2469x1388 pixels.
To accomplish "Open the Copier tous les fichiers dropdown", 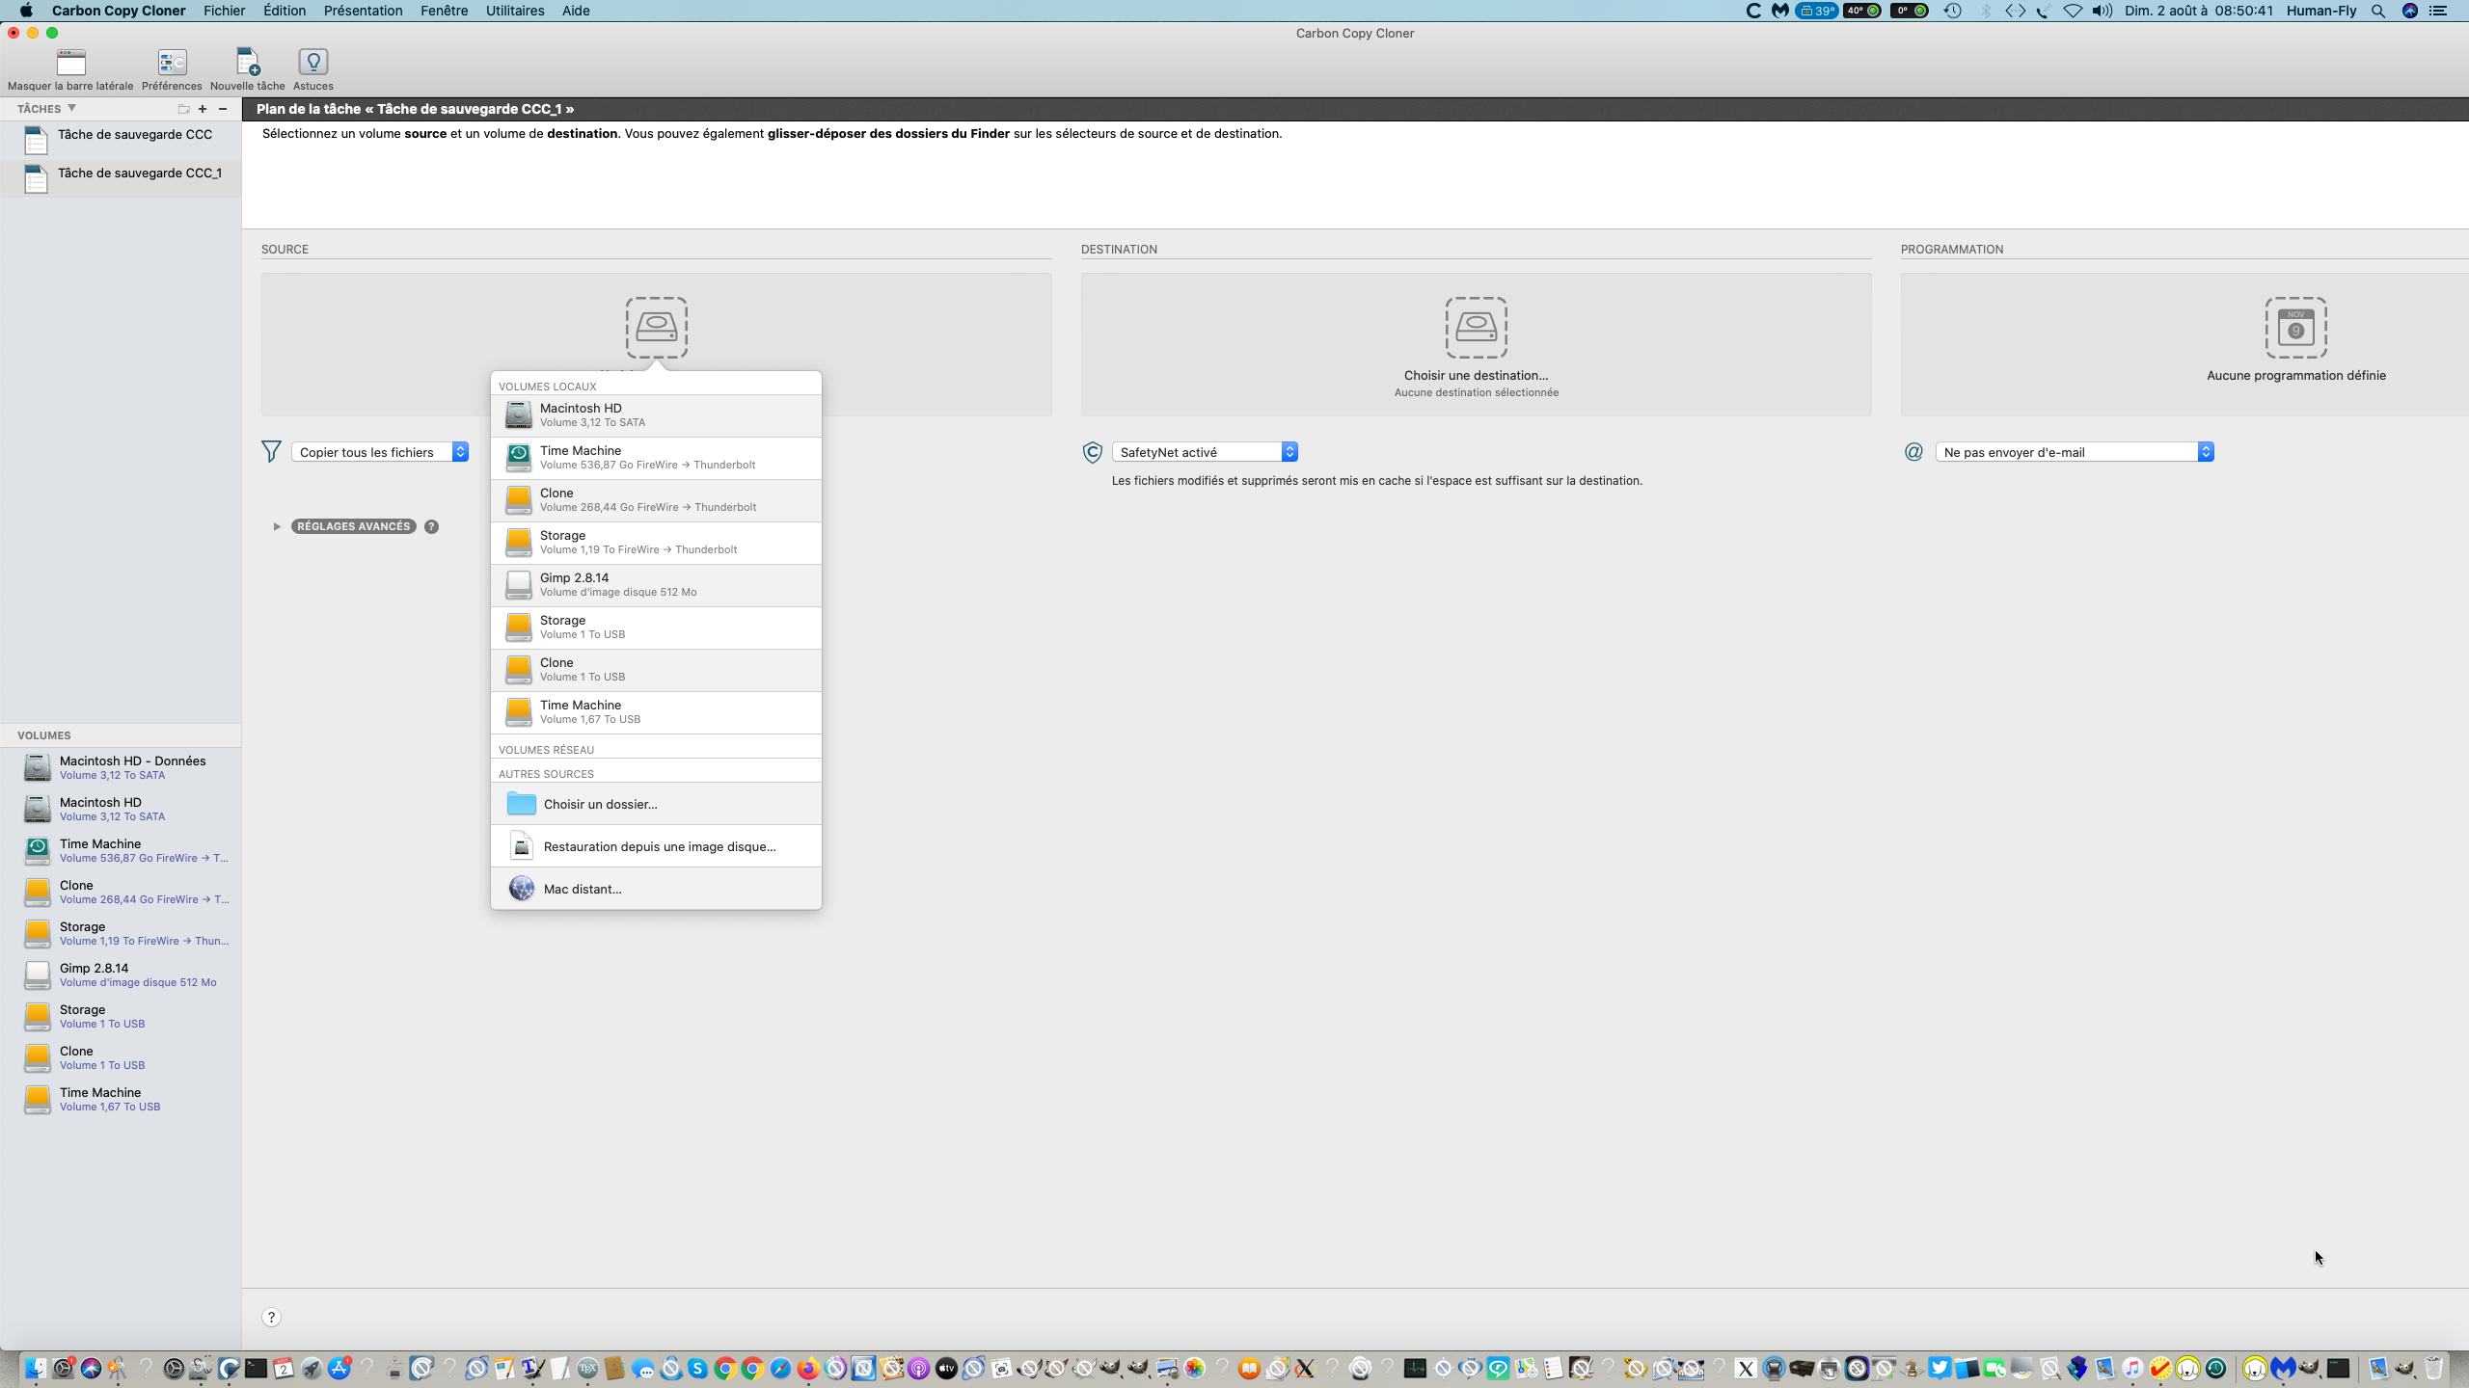I will [x=380, y=452].
